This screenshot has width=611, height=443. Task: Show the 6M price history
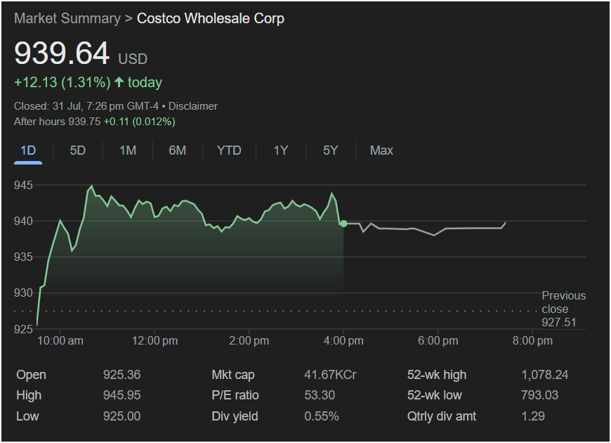177,150
